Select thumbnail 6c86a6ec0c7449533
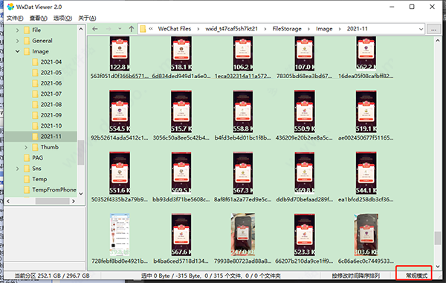 (366, 238)
